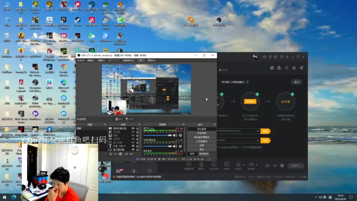
Task: Toggle visibility of the 文本 (GDI+) source
Action: click(133, 146)
